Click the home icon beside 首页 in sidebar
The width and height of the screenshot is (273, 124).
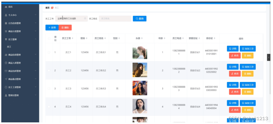6,7
